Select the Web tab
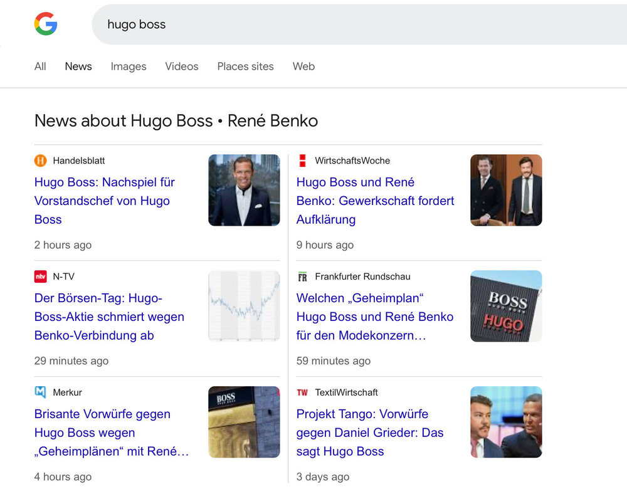The height and width of the screenshot is (494, 627). tap(303, 66)
